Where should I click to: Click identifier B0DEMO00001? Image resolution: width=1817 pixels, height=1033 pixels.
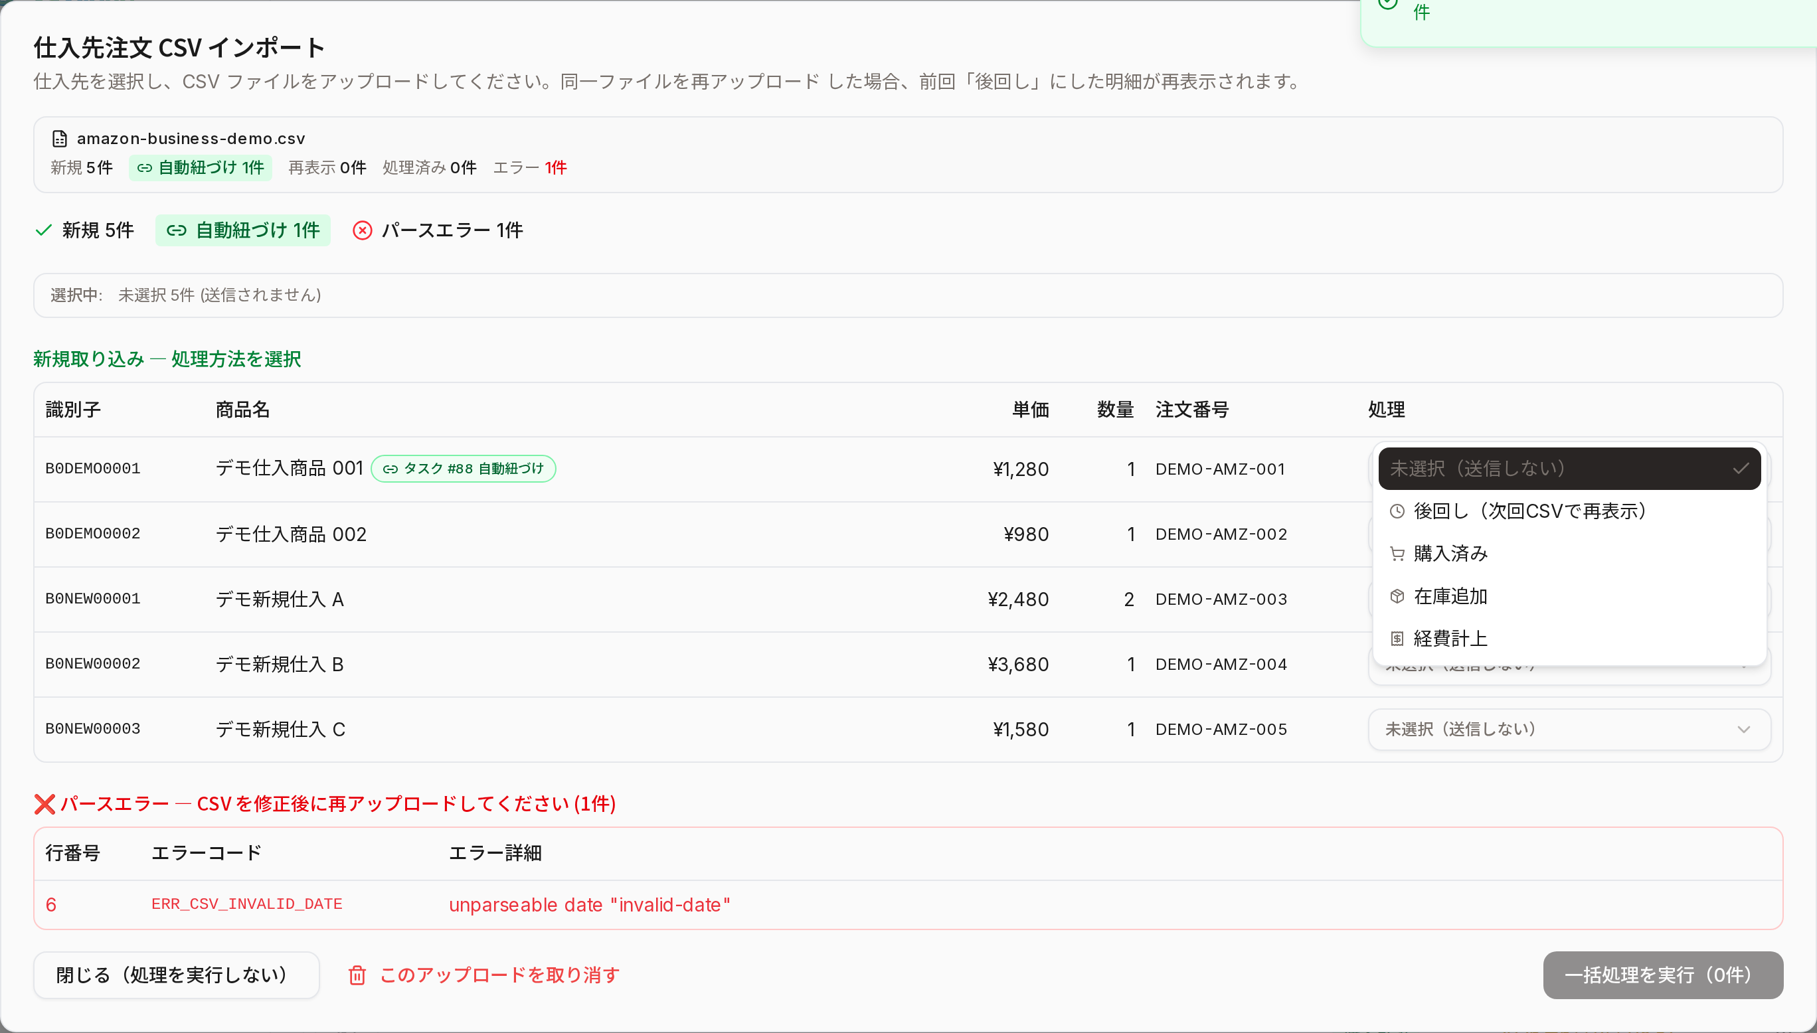pyautogui.click(x=93, y=469)
